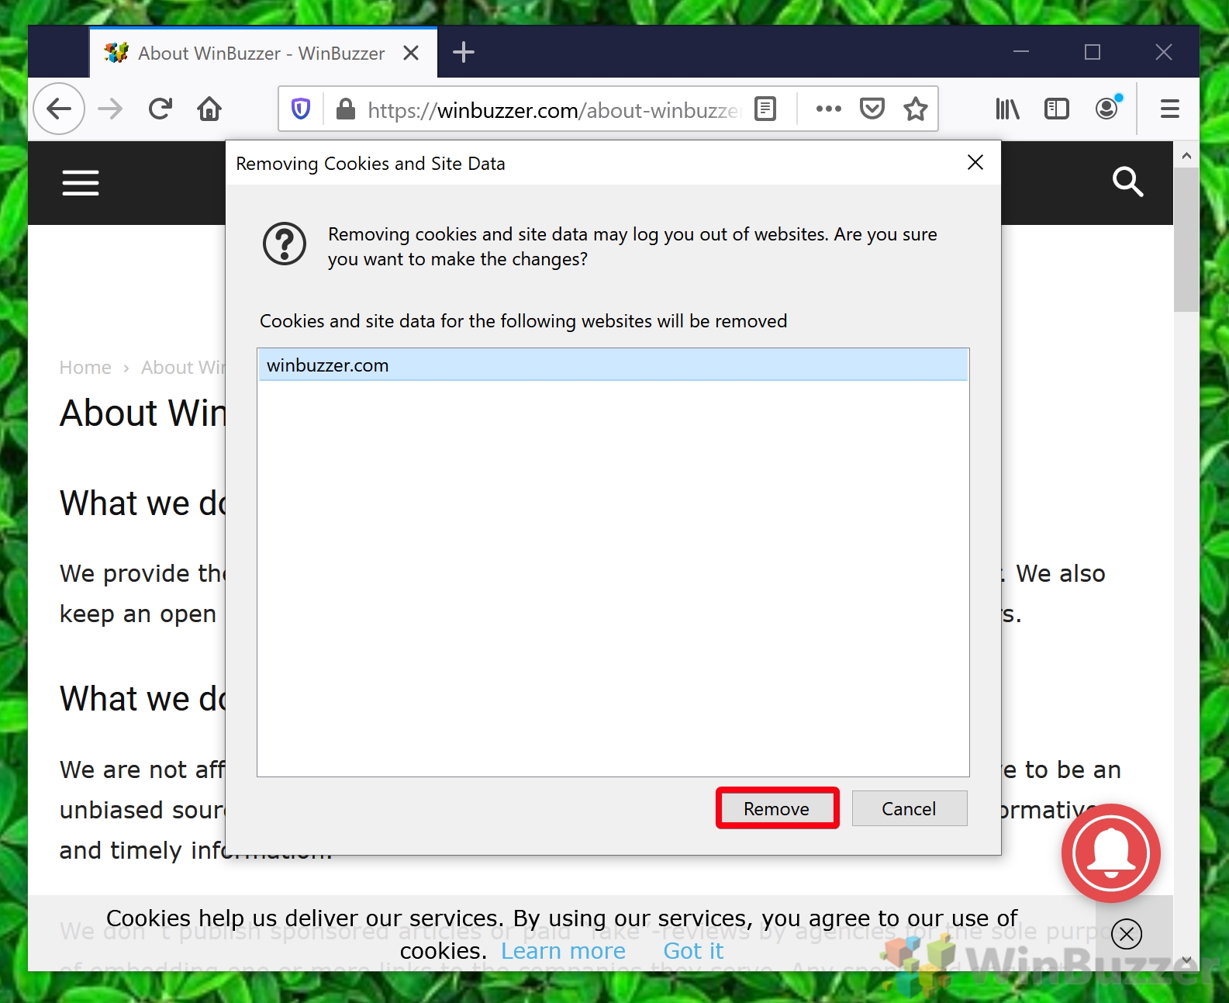The height and width of the screenshot is (1003, 1229).
Task: Select the About WinBuzzer tab
Action: click(263, 53)
